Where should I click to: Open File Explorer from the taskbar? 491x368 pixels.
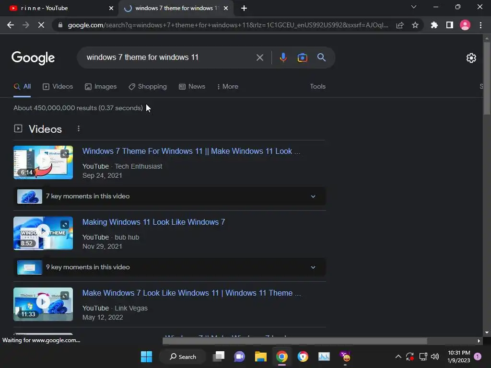click(x=260, y=356)
